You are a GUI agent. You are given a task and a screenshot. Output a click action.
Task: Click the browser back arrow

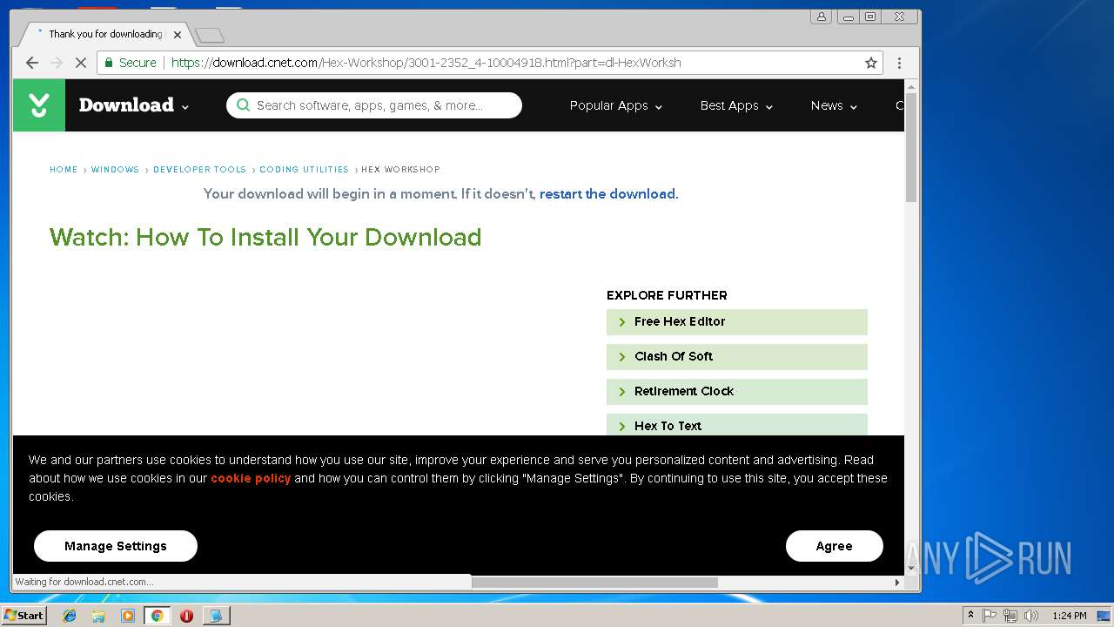32,63
